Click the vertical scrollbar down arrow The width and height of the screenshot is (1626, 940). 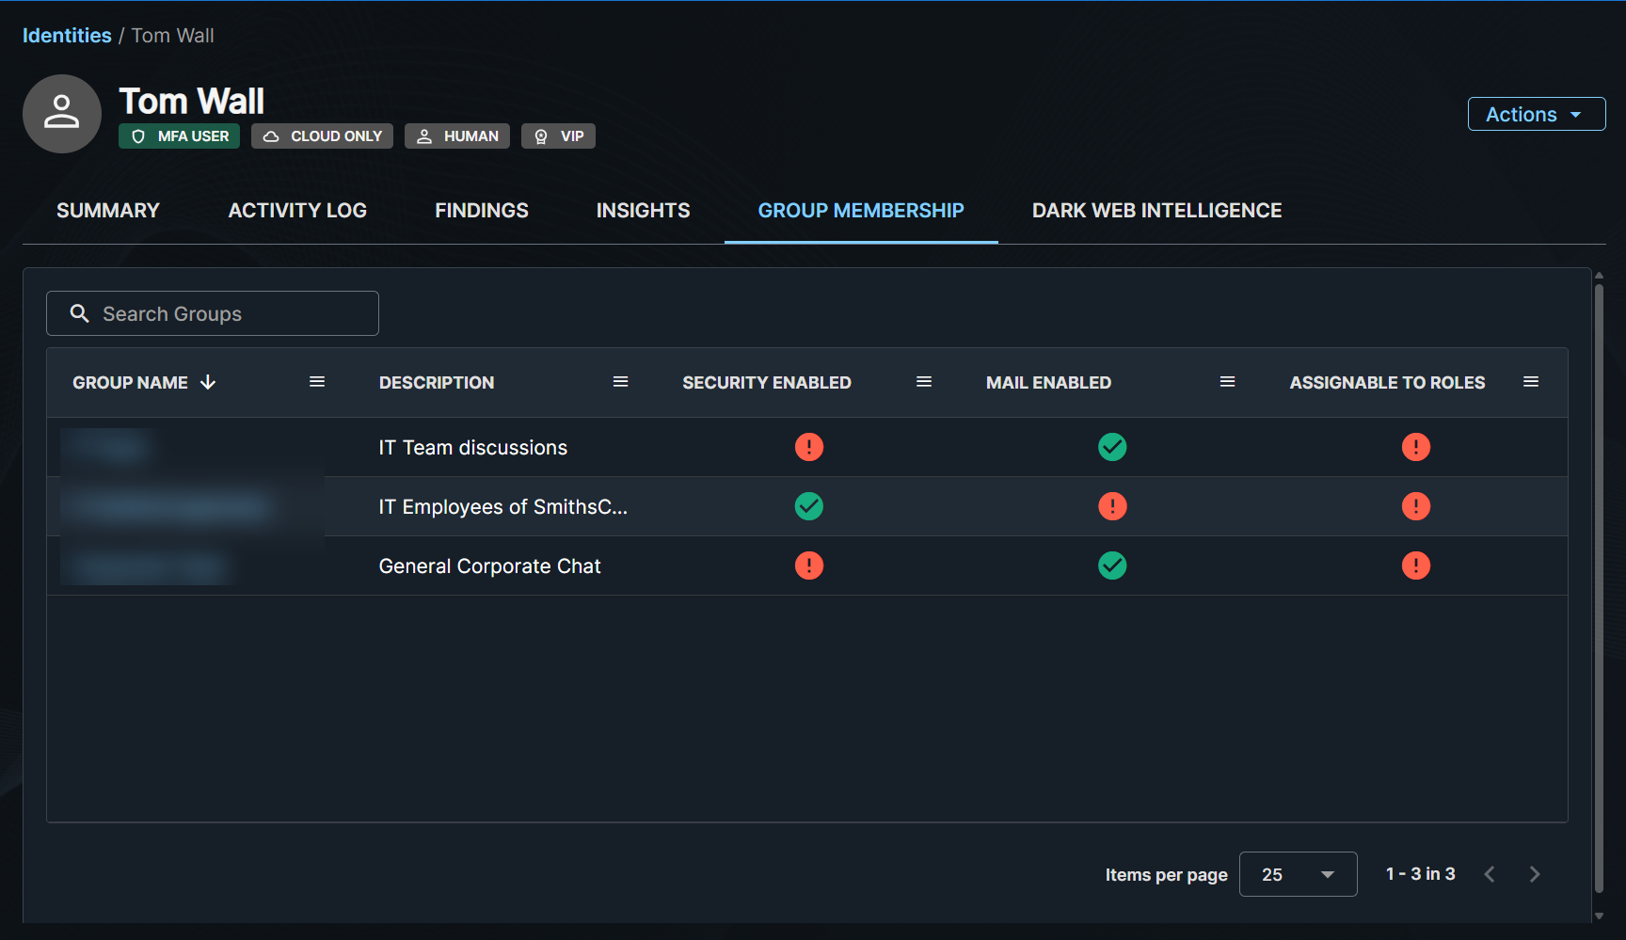click(1599, 916)
